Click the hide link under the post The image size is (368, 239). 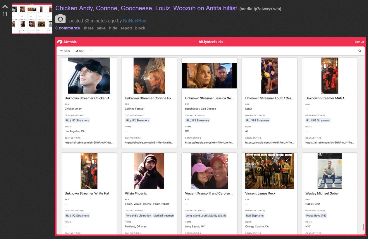click(113, 28)
